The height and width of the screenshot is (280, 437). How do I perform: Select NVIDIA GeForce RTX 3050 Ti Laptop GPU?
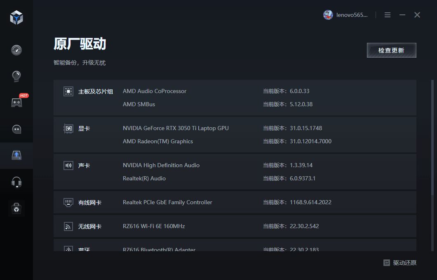[176, 128]
